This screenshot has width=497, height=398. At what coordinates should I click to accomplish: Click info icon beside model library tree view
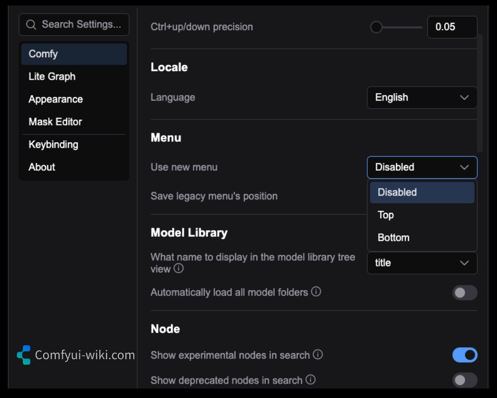179,269
